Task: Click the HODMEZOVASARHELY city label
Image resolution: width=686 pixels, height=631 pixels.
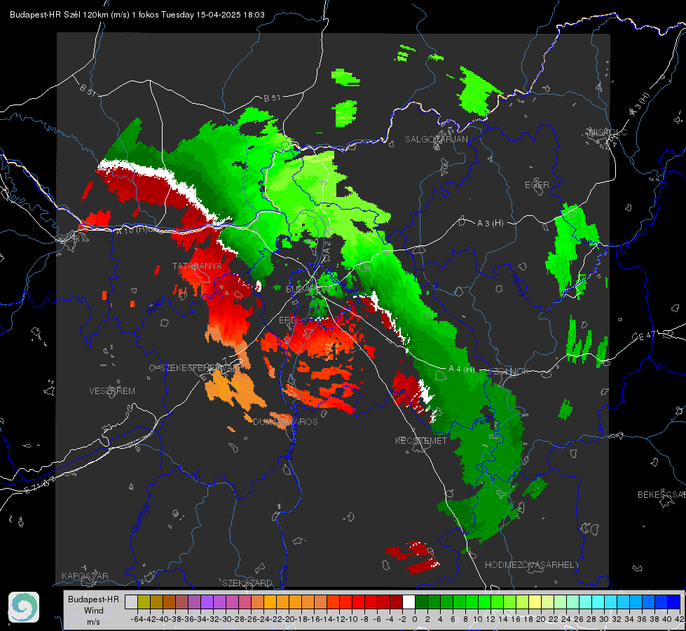Action: 532,565
